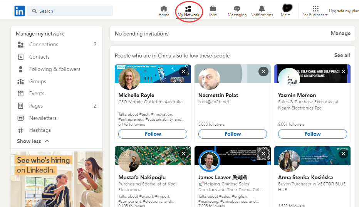Click the connections count 2

95,44
